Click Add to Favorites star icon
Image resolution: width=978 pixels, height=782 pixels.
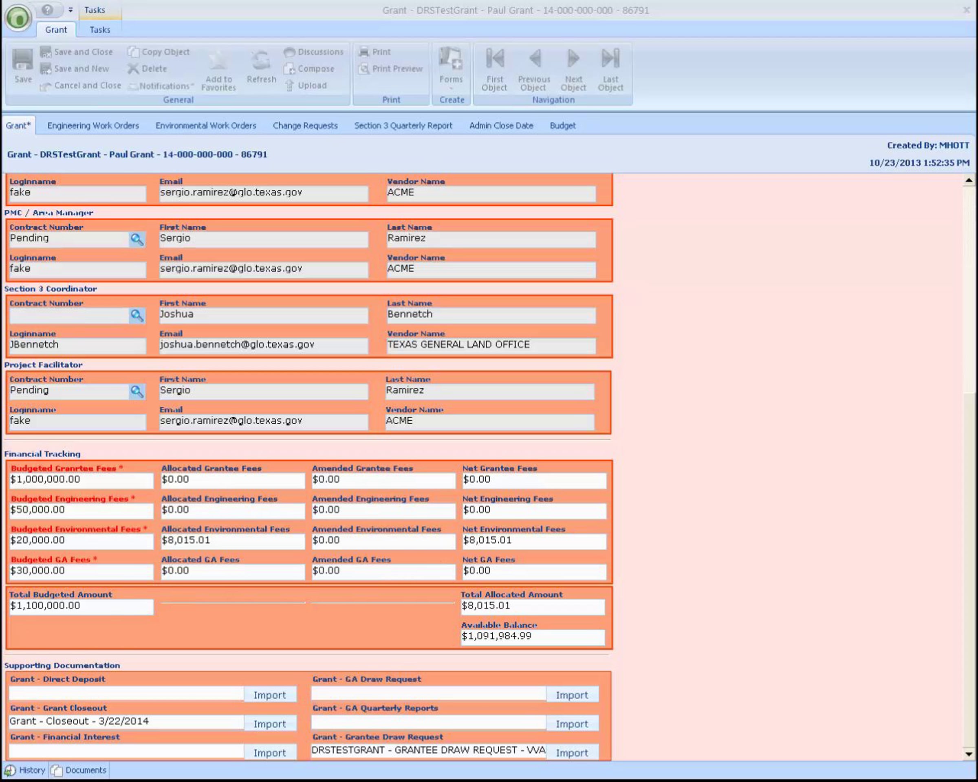[x=219, y=70]
